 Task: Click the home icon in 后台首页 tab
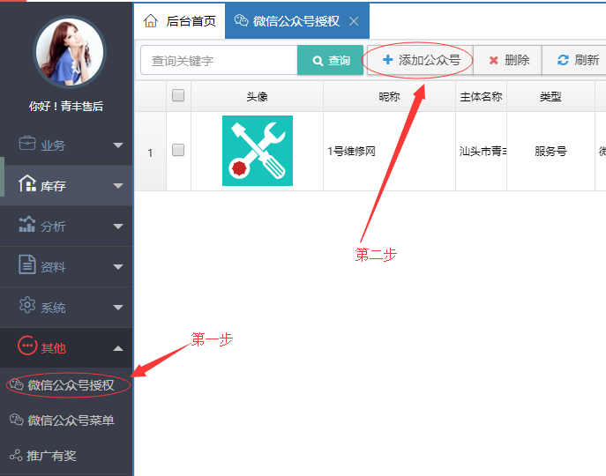click(151, 21)
